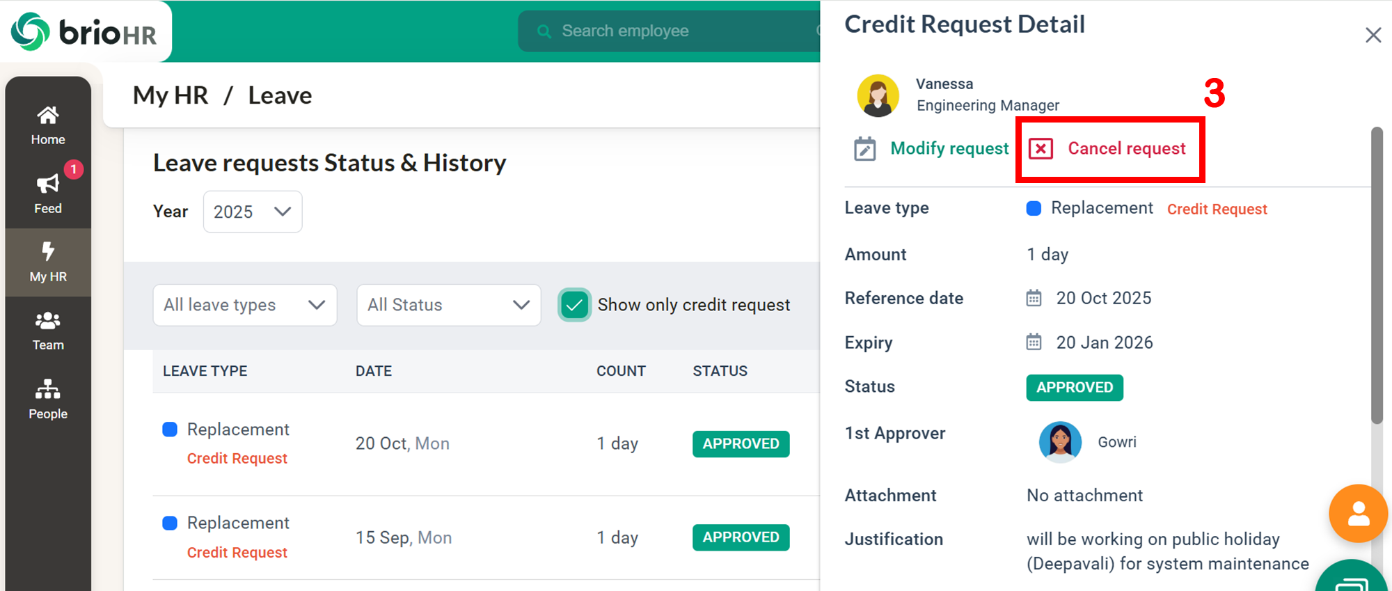
Task: Click the BrioHR logo
Action: pos(84,31)
